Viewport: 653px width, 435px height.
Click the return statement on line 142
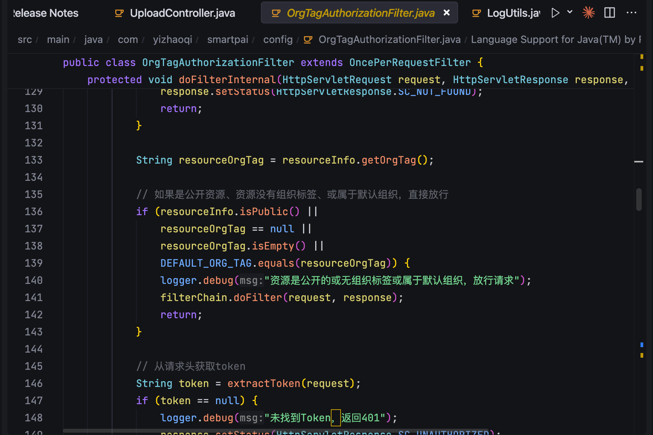click(x=181, y=315)
